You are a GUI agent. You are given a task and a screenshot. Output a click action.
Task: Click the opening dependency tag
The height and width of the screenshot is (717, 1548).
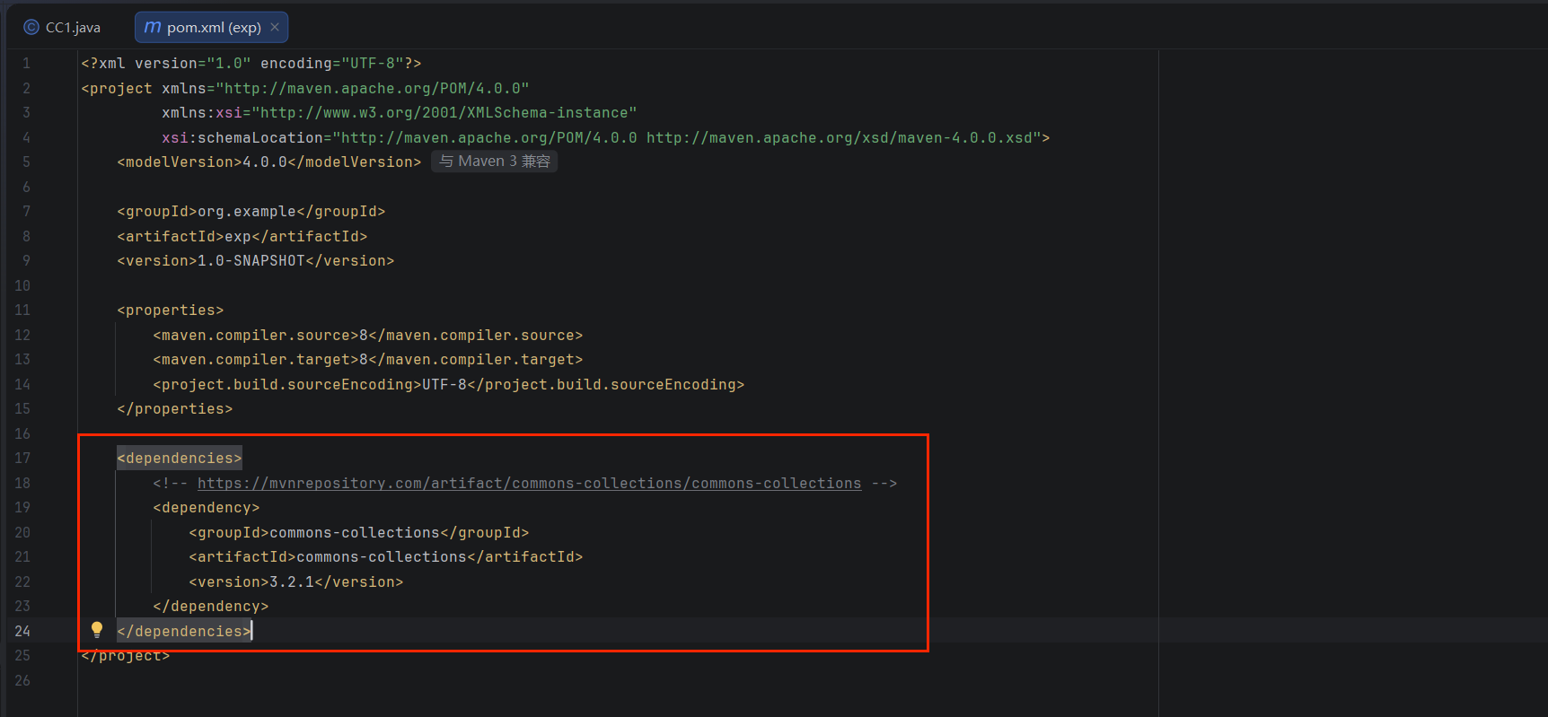[206, 508]
